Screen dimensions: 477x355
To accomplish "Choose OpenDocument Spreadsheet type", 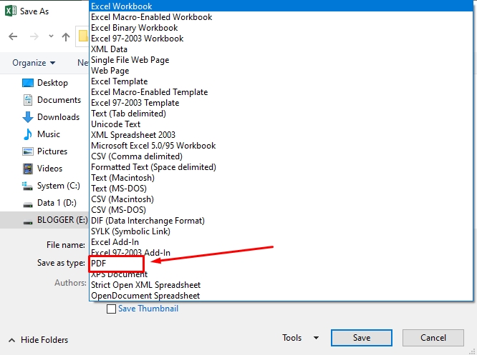I will [281, 296].
